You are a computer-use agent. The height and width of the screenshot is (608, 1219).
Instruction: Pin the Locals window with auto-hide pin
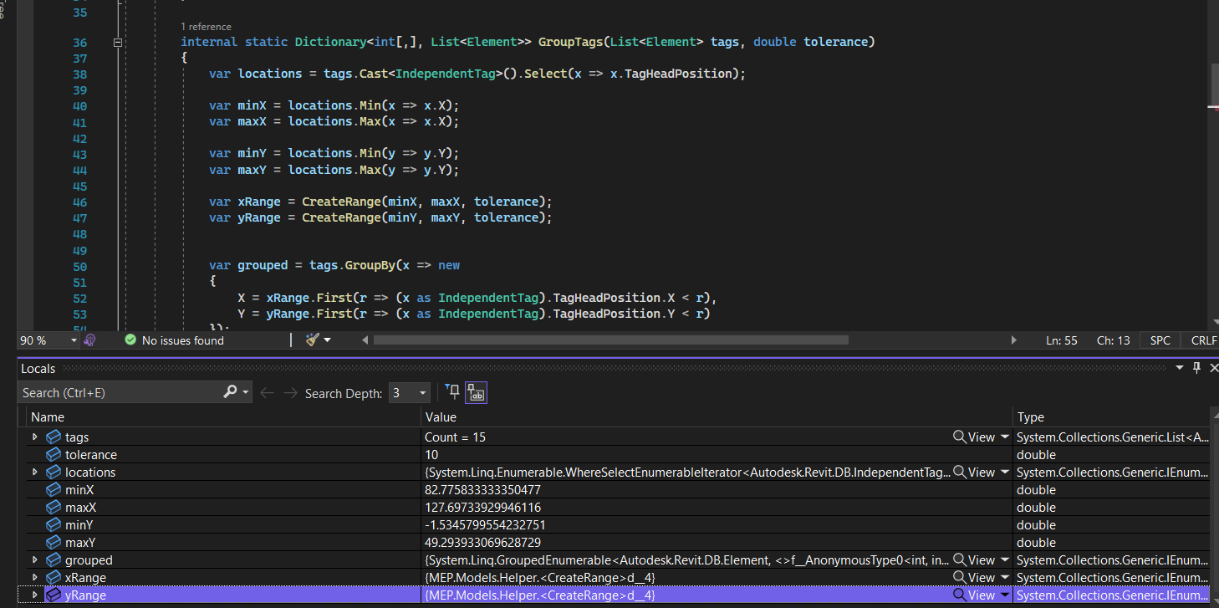click(1196, 368)
